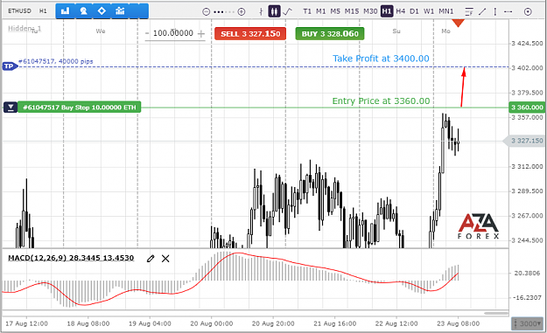Select the M5 timeframe
Screen dimensions: 547x333
click(335, 11)
